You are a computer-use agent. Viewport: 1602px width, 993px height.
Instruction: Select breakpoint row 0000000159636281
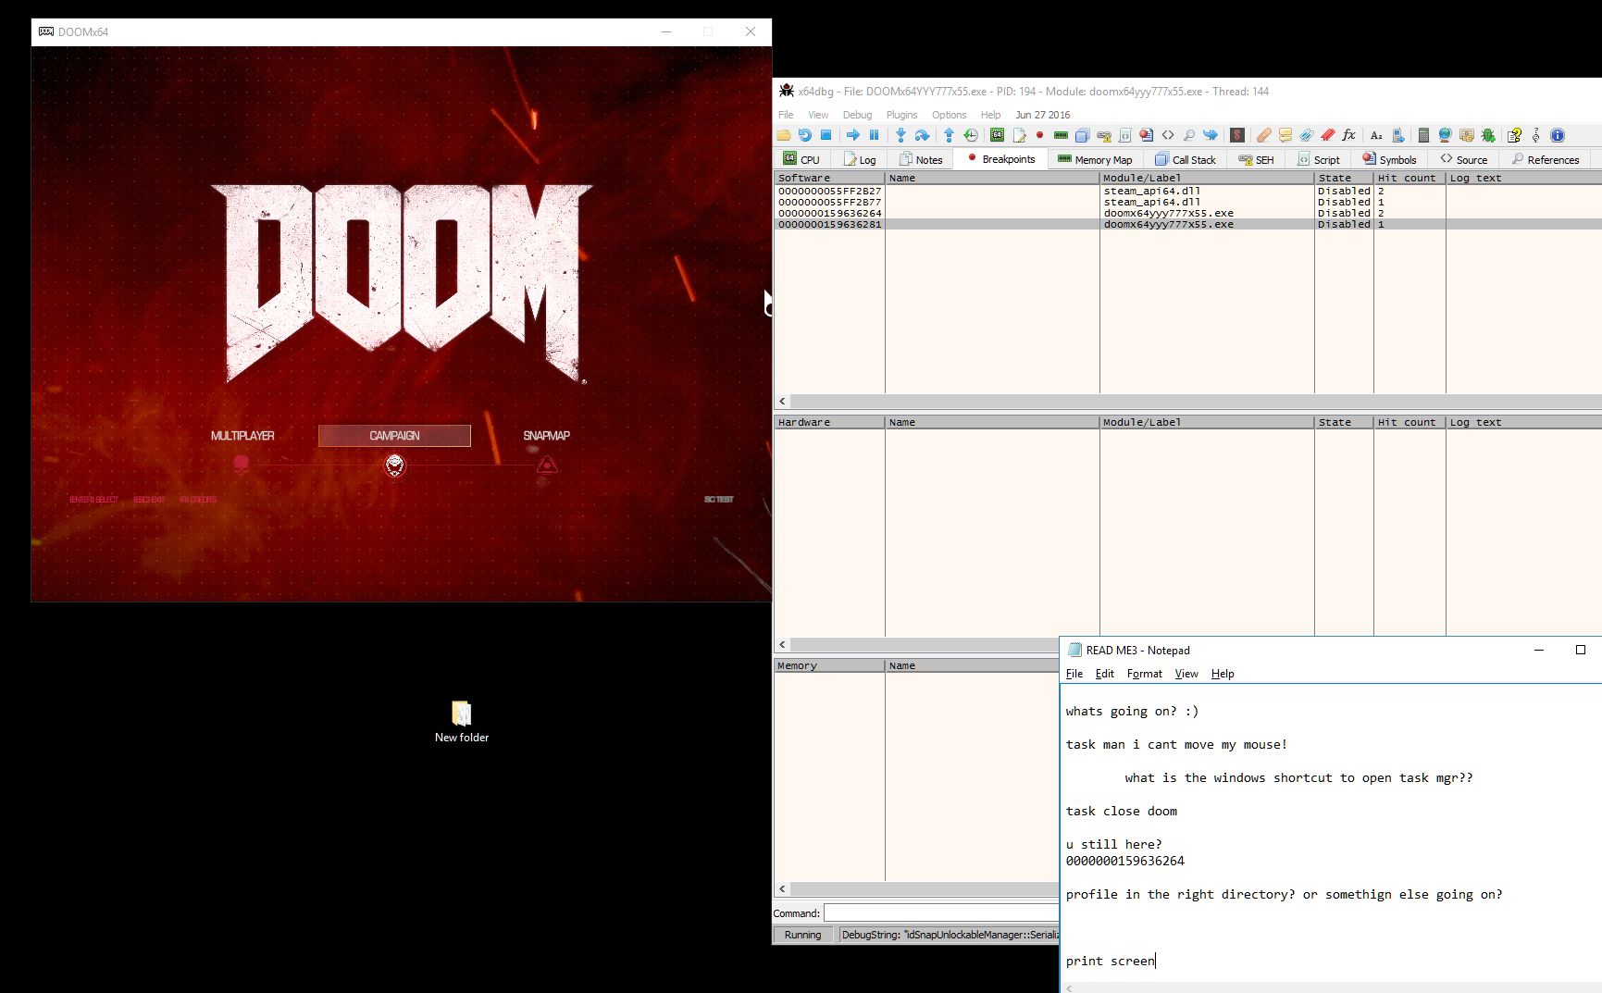pos(1188,224)
